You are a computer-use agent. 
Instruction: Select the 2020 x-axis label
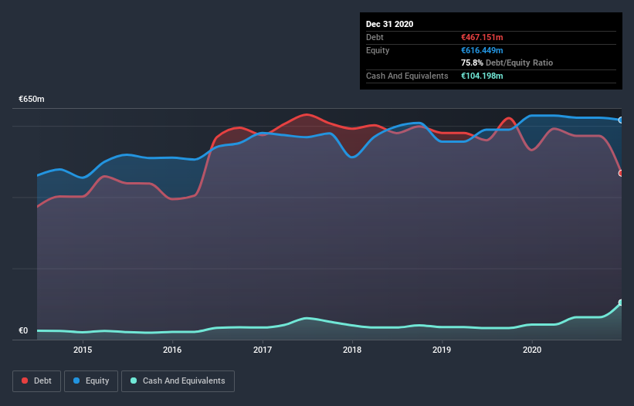tap(532, 350)
